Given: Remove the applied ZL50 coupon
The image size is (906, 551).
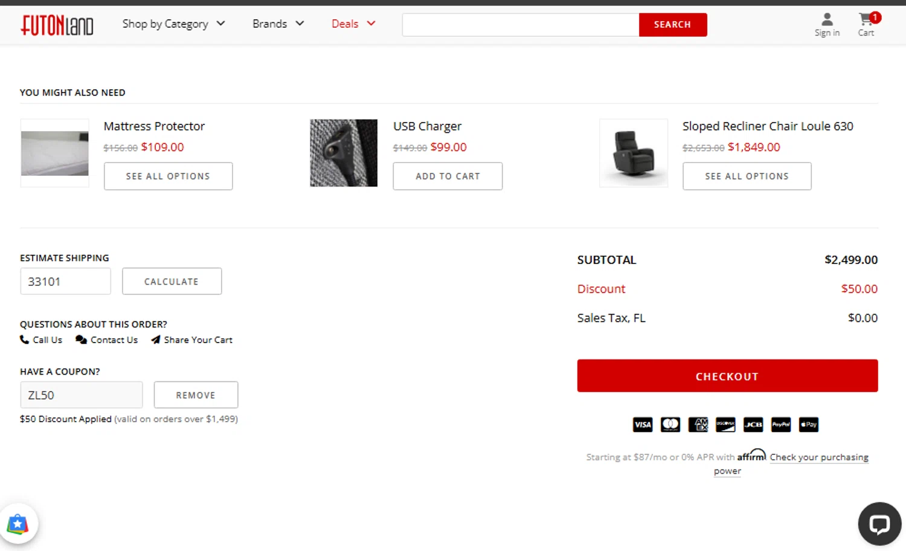Looking at the screenshot, I should click(196, 395).
